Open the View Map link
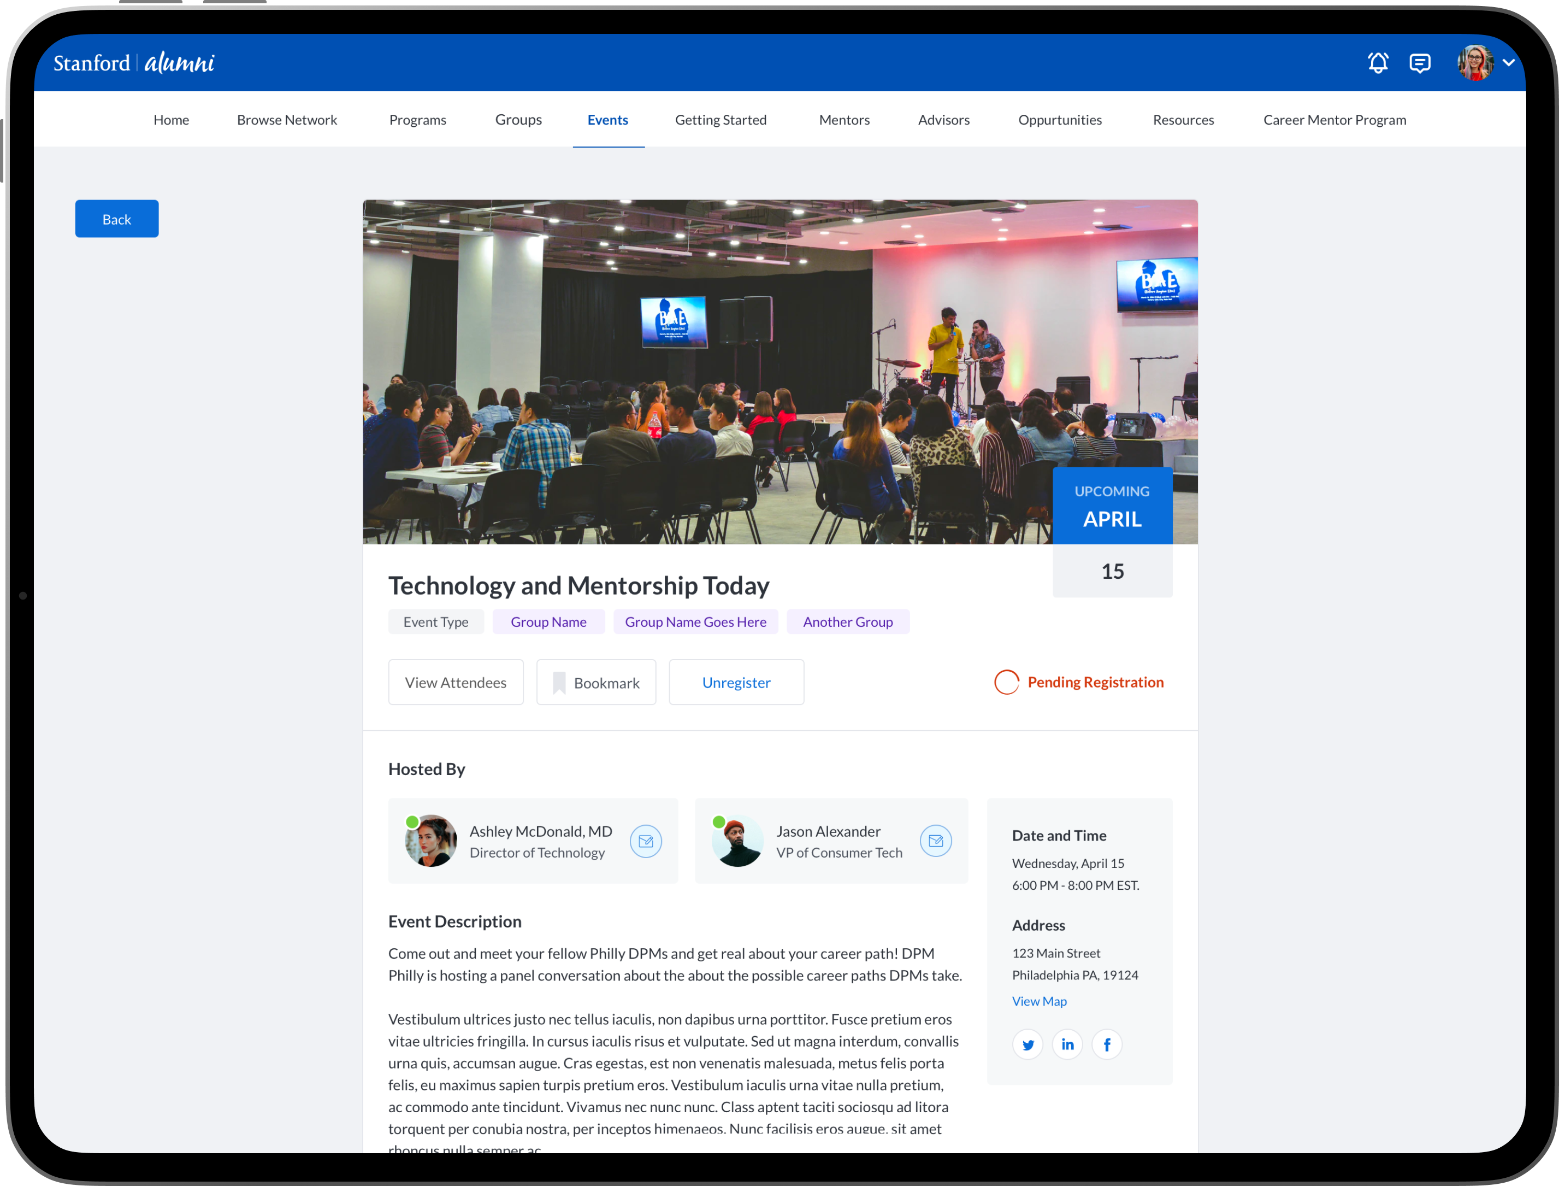Viewport: 1559px width, 1186px height. click(x=1039, y=1001)
